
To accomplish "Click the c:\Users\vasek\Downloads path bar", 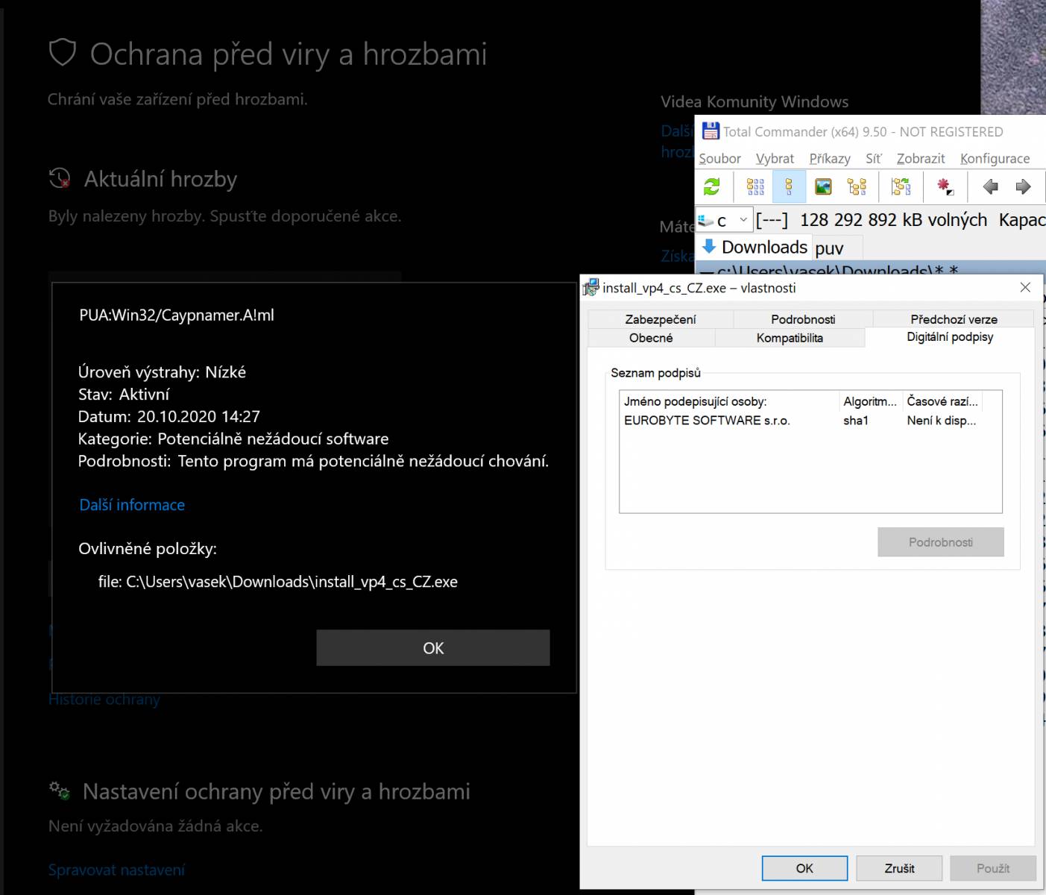I will click(870, 270).
